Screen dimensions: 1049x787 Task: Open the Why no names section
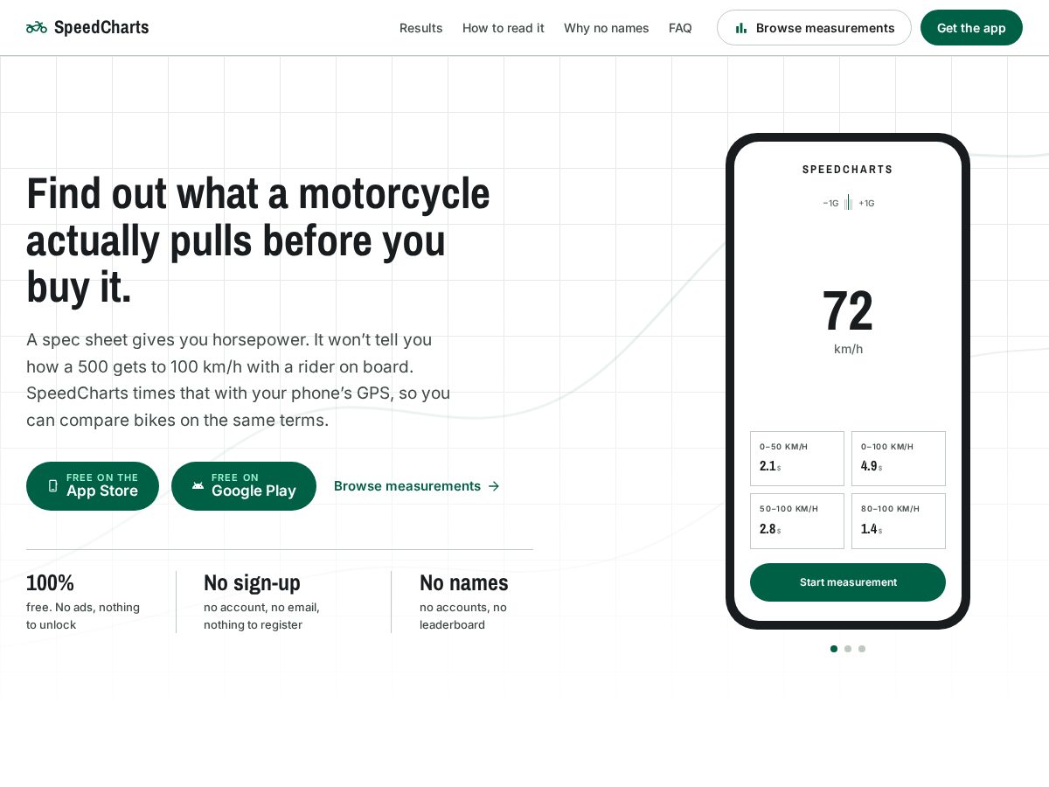pos(607,28)
